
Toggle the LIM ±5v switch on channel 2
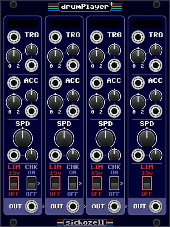(55, 183)
